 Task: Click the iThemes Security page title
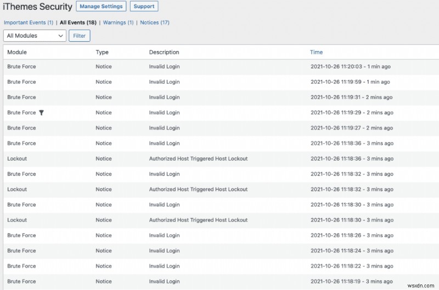click(x=37, y=7)
